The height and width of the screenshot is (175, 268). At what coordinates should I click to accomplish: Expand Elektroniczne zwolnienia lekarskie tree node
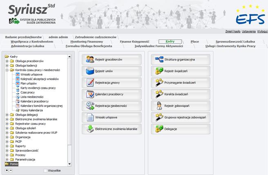coord(7,119)
